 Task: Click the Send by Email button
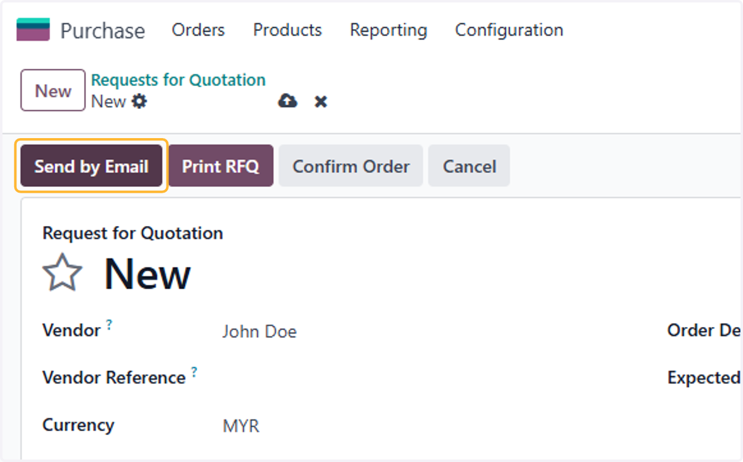[x=91, y=166]
